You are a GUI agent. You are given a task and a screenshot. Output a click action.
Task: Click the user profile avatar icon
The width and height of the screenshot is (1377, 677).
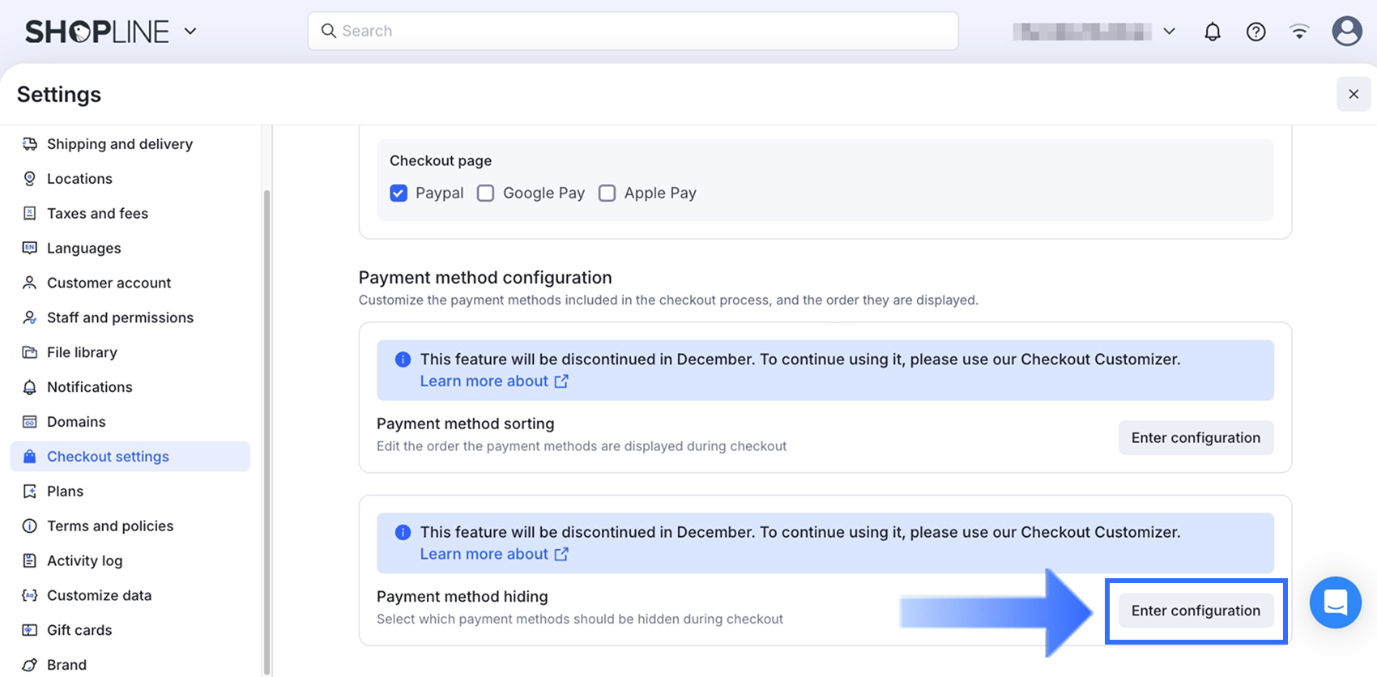(1346, 32)
